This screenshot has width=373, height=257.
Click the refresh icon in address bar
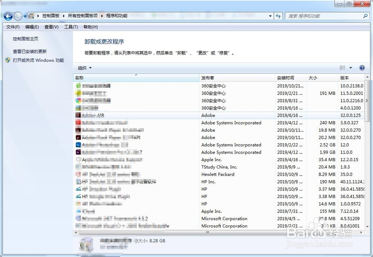tap(279, 16)
